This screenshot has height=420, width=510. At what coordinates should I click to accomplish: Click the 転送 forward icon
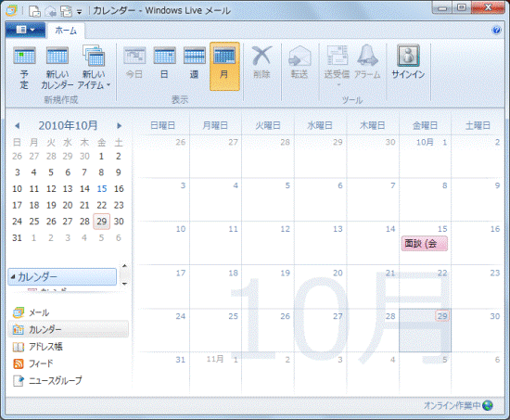pyautogui.click(x=300, y=62)
